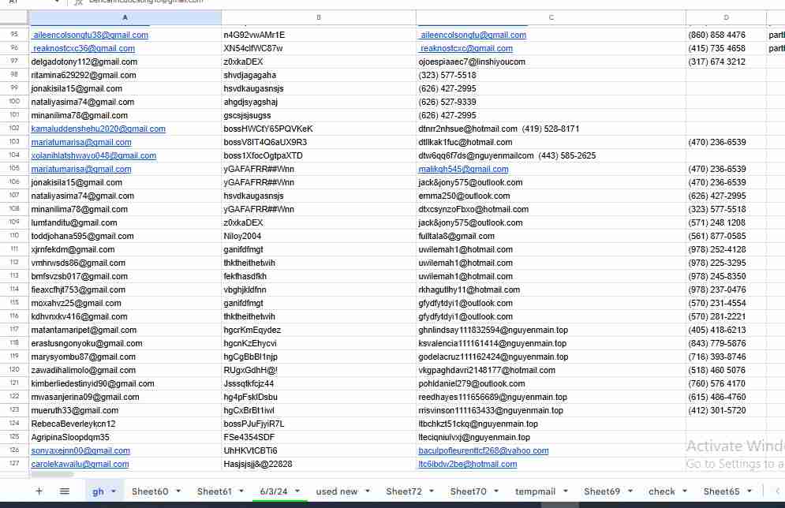Open the used new tab dropdown arrow
This screenshot has width=785, height=508.
368,491
